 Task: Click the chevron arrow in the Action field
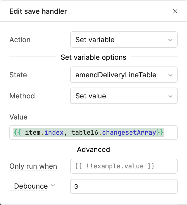pyautogui.click(x=170, y=40)
